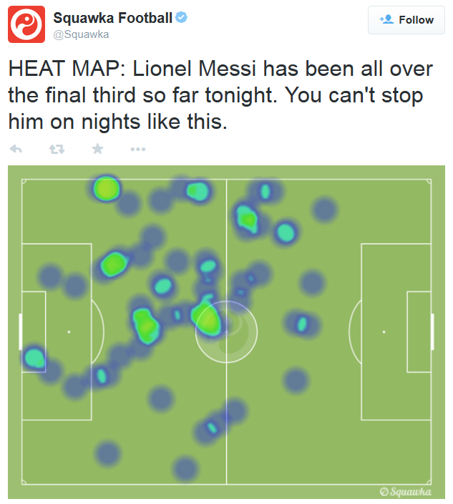453x504 pixels.
Task: Favorite the tweet with the star icon
Action: pyautogui.click(x=97, y=149)
